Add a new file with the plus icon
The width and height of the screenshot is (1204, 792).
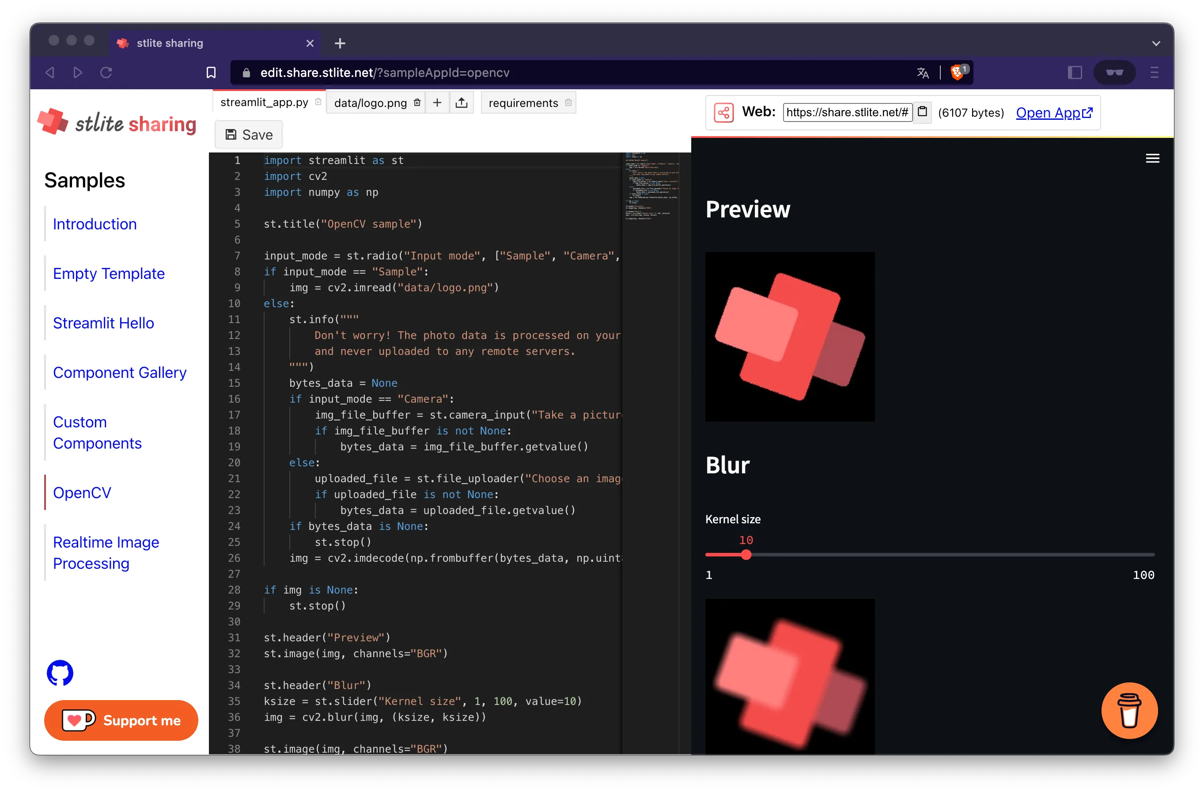tap(437, 102)
